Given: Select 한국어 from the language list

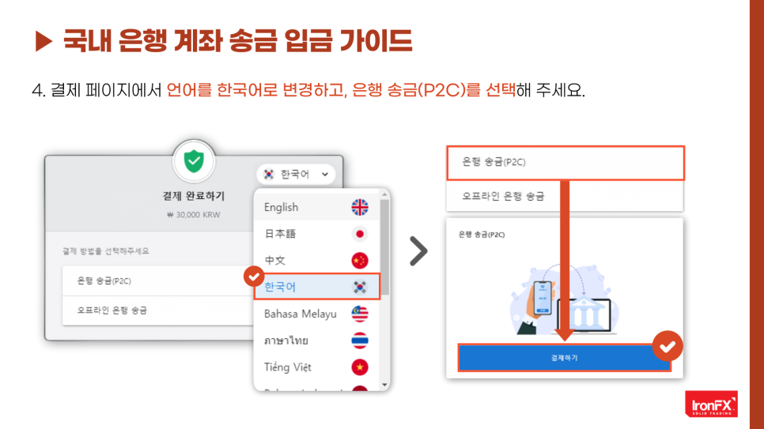Looking at the screenshot, I should 317,287.
